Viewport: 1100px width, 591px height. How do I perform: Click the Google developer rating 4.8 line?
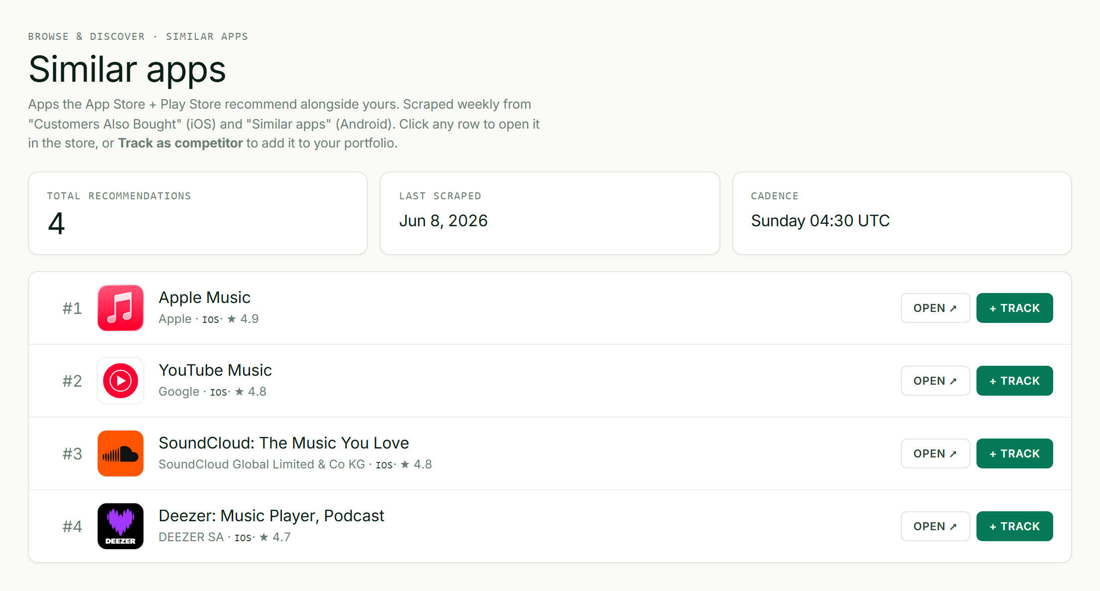pyautogui.click(x=213, y=392)
